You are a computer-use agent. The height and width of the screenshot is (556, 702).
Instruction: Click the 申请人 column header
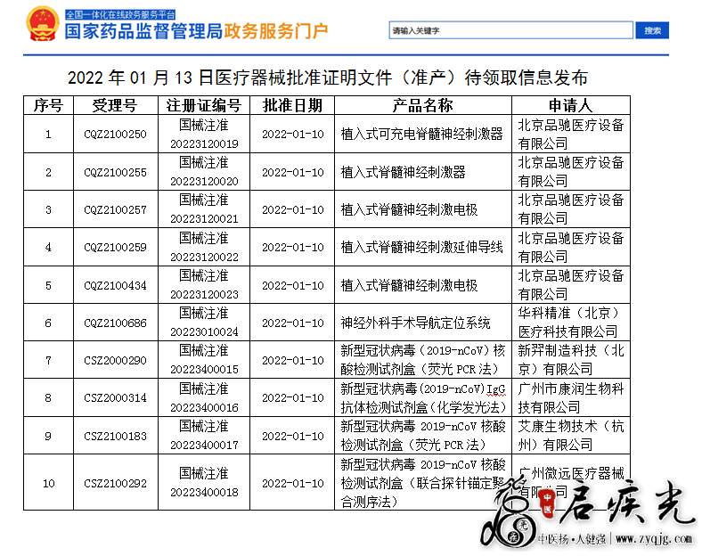point(571,106)
